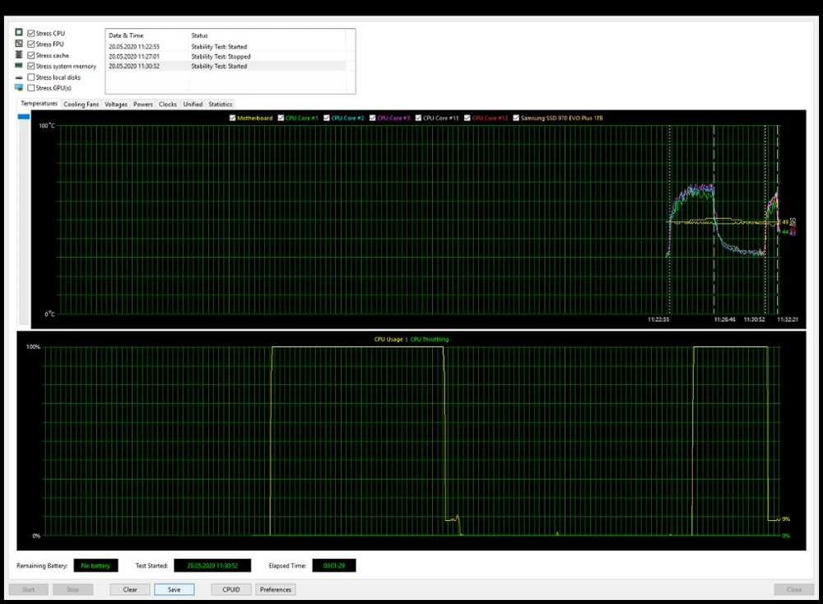Open the Voltages tab
The image size is (823, 604).
[x=116, y=105]
